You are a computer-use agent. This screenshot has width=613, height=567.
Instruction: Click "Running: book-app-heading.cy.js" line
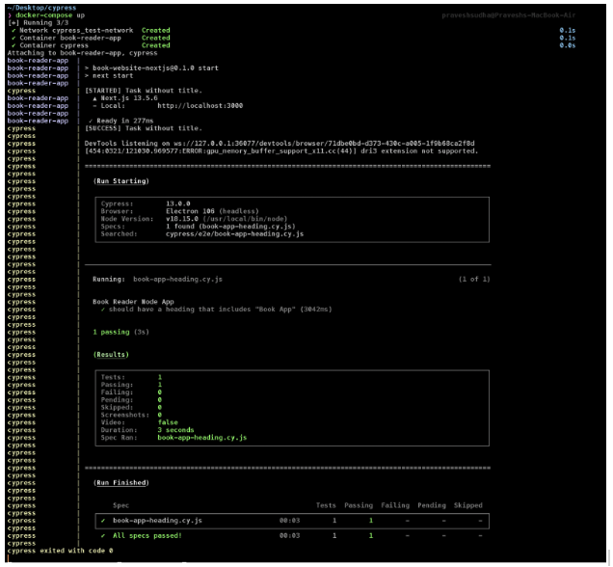tap(157, 280)
